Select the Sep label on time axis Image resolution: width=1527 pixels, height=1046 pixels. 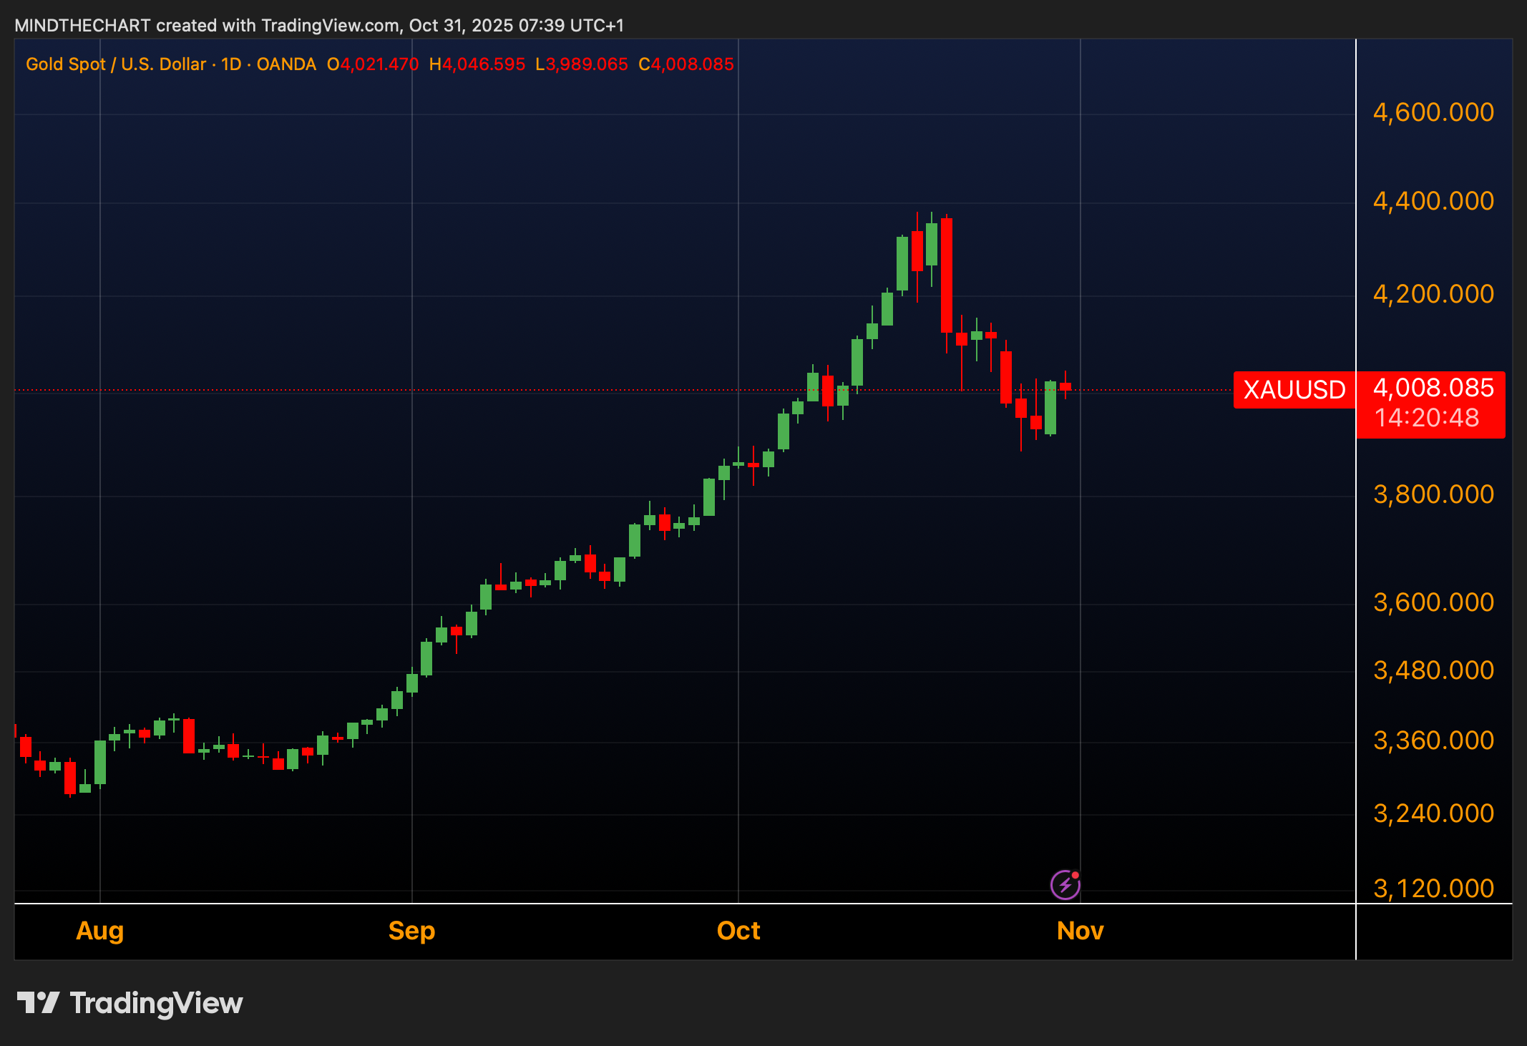pyautogui.click(x=411, y=931)
